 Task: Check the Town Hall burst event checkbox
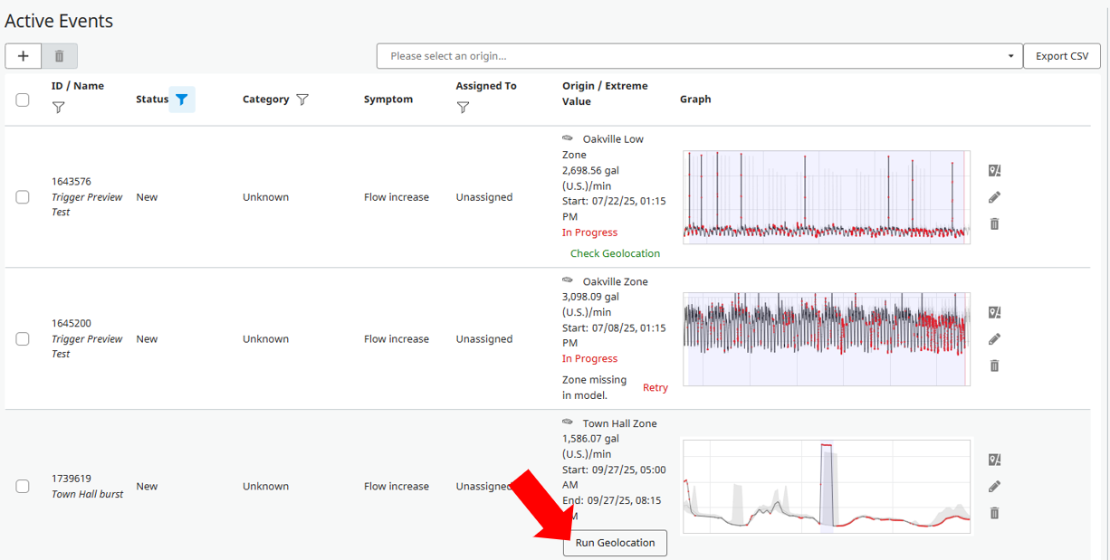(23, 487)
